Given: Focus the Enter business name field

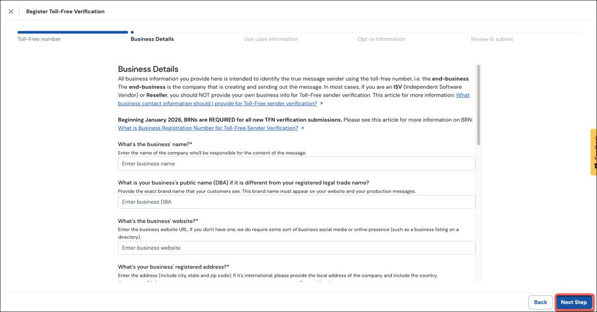Looking at the screenshot, I should 296,164.
